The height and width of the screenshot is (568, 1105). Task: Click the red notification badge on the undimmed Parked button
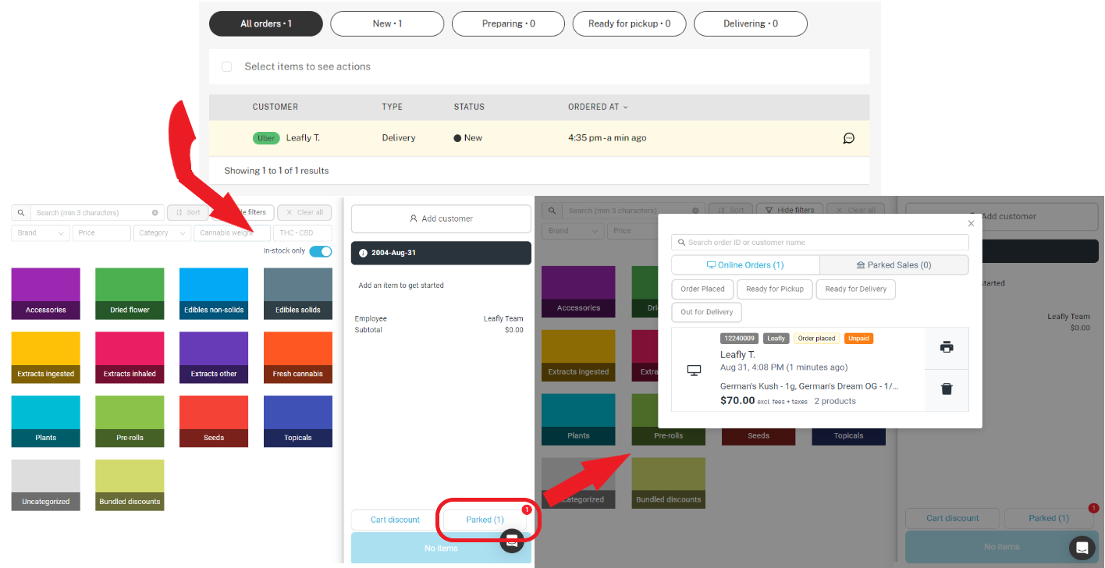pos(526,509)
